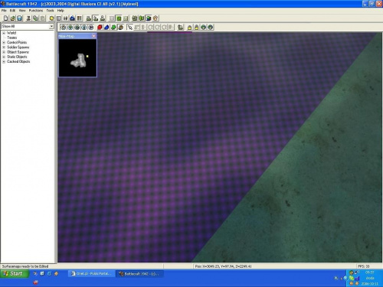This screenshot has width=383, height=287.
Task: Open the Tools menu
Action: [x=50, y=11]
